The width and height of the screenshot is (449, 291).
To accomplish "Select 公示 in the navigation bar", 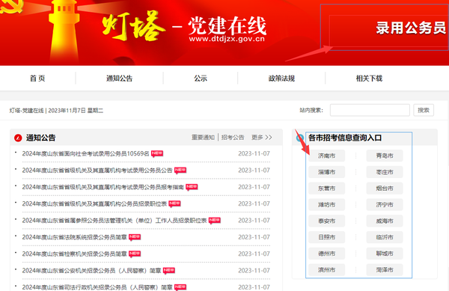I will 201,79.
